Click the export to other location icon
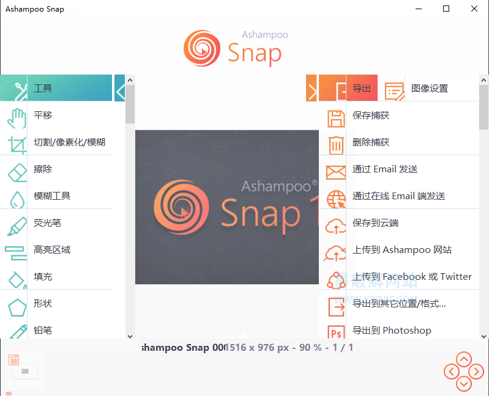Viewport: 489px width, 396px height. (x=337, y=307)
